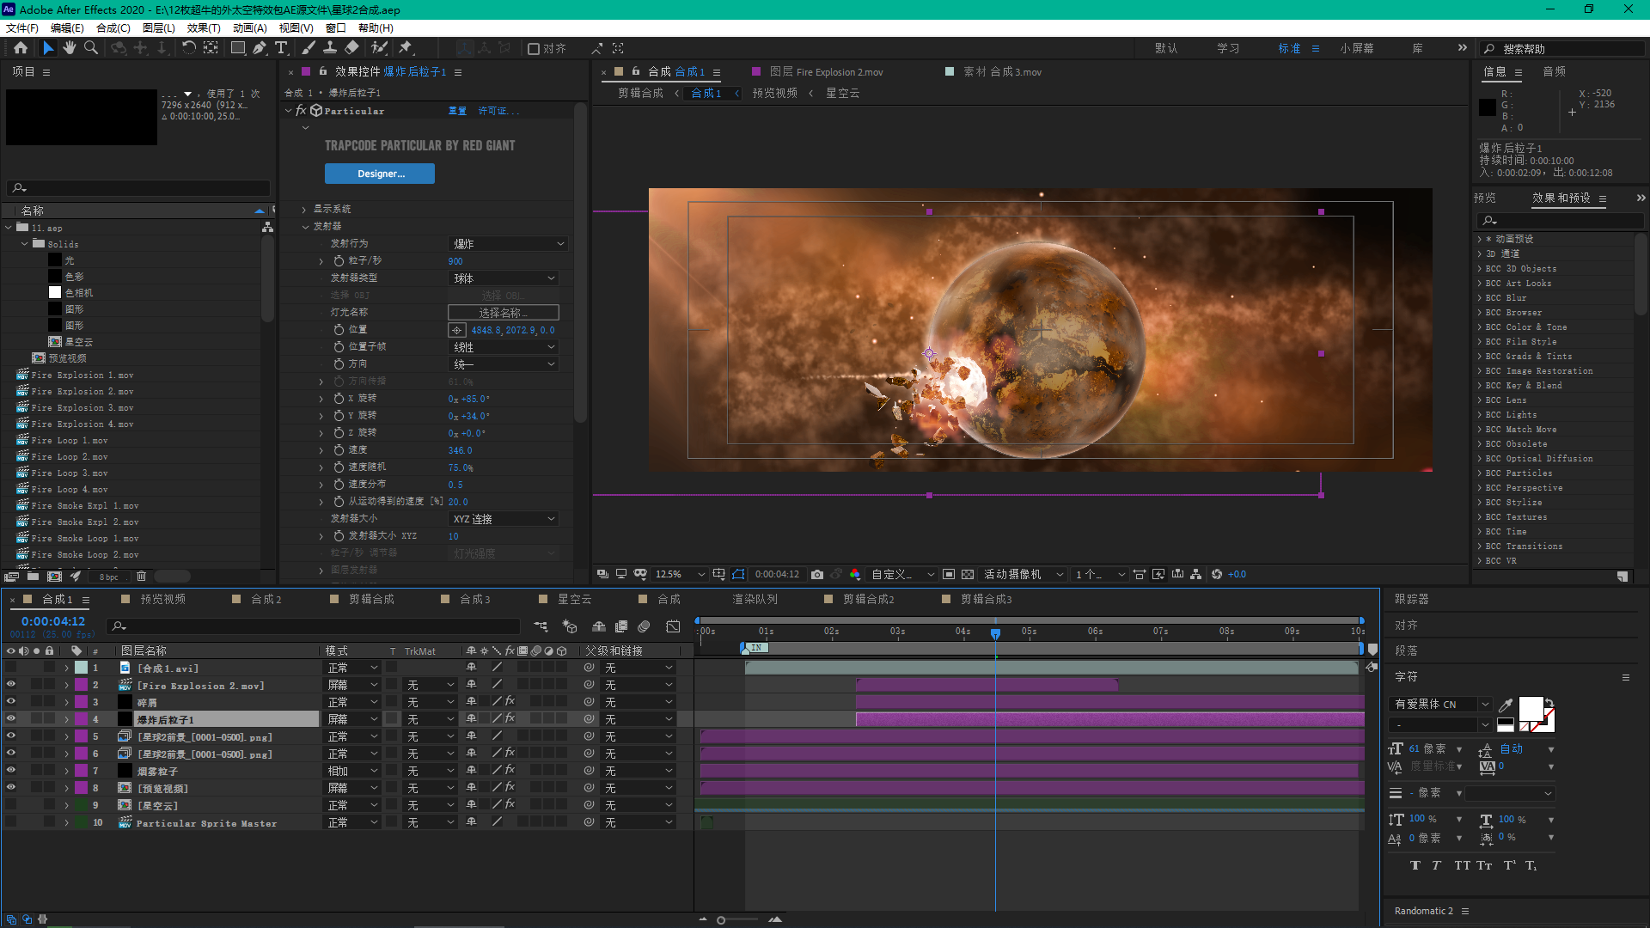The image size is (1650, 928).
Task: Click the teal label color of layer 1
Action: tap(81, 668)
